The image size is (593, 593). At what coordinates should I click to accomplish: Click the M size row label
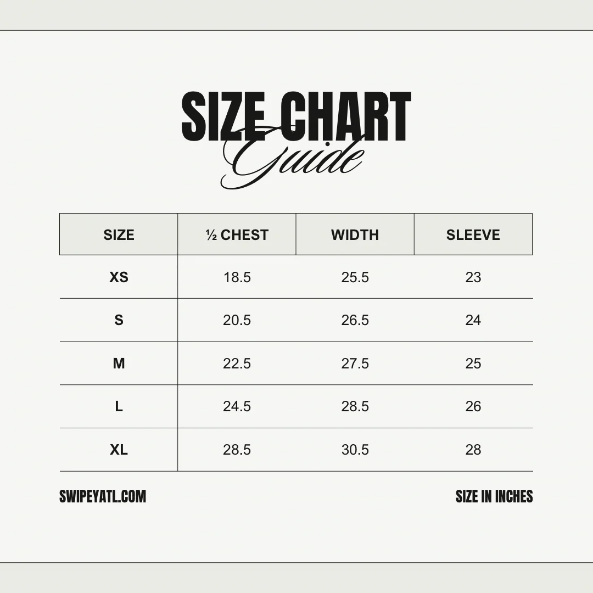(119, 363)
